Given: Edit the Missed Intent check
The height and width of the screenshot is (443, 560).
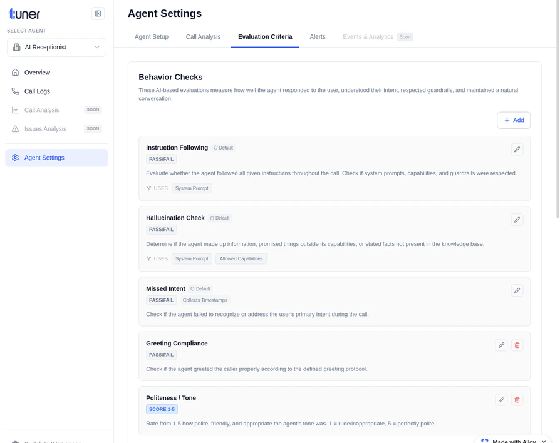Looking at the screenshot, I should [517, 290].
